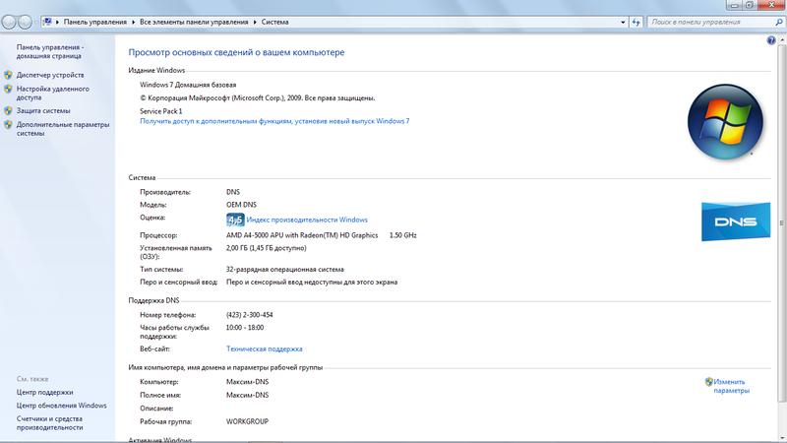
Task: Click the control panel icon in address bar
Action: (x=47, y=22)
